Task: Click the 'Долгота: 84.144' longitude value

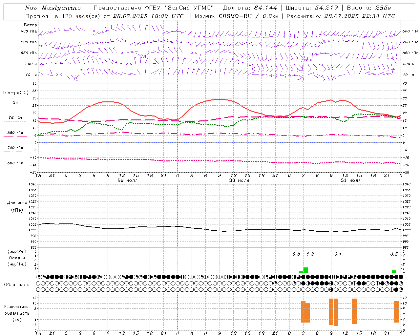Action: pyautogui.click(x=250, y=8)
